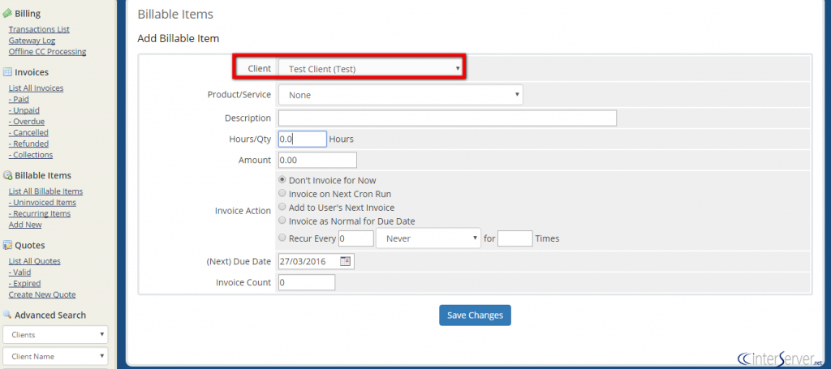Open List All Quotes link
Screen dimensions: 831x369
click(x=34, y=261)
